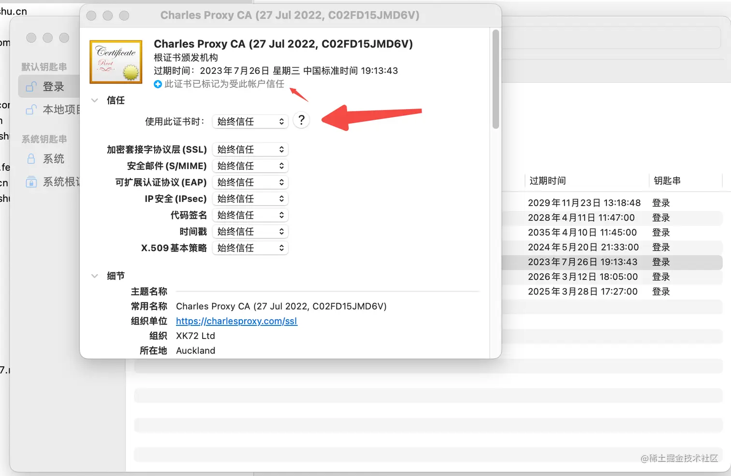Click the unlocked padlock icon beside 本地项目
Image resolution: width=731 pixels, height=476 pixels.
click(31, 110)
